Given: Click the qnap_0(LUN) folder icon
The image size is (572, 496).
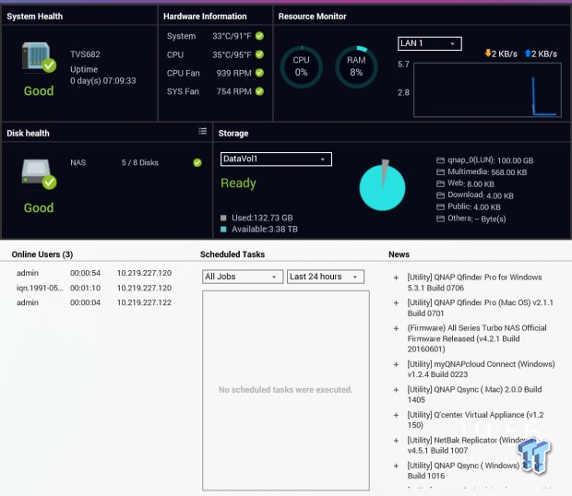Looking at the screenshot, I should 440,160.
